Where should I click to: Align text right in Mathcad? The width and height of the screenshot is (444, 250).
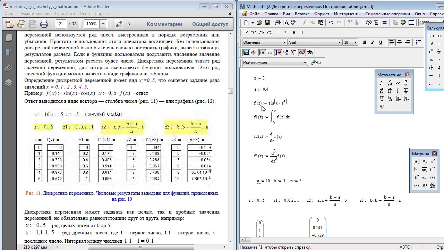(408, 42)
